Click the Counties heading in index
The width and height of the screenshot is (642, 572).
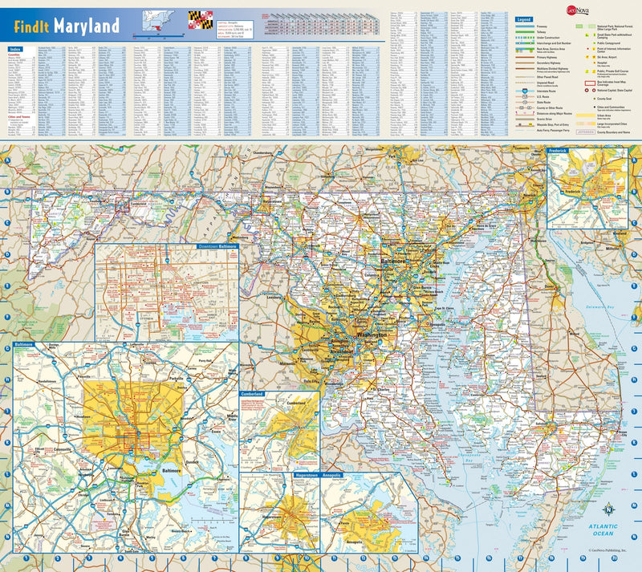point(14,55)
